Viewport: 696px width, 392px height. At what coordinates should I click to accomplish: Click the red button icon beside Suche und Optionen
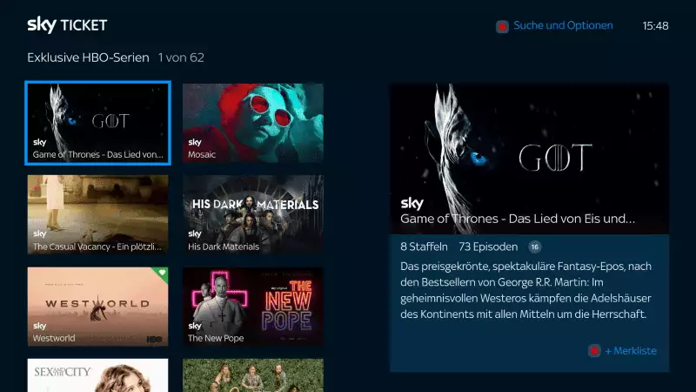(502, 27)
